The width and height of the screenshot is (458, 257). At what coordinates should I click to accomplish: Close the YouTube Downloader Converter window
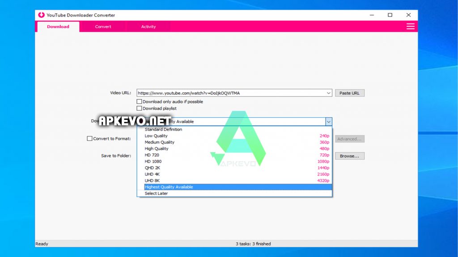(x=408, y=15)
